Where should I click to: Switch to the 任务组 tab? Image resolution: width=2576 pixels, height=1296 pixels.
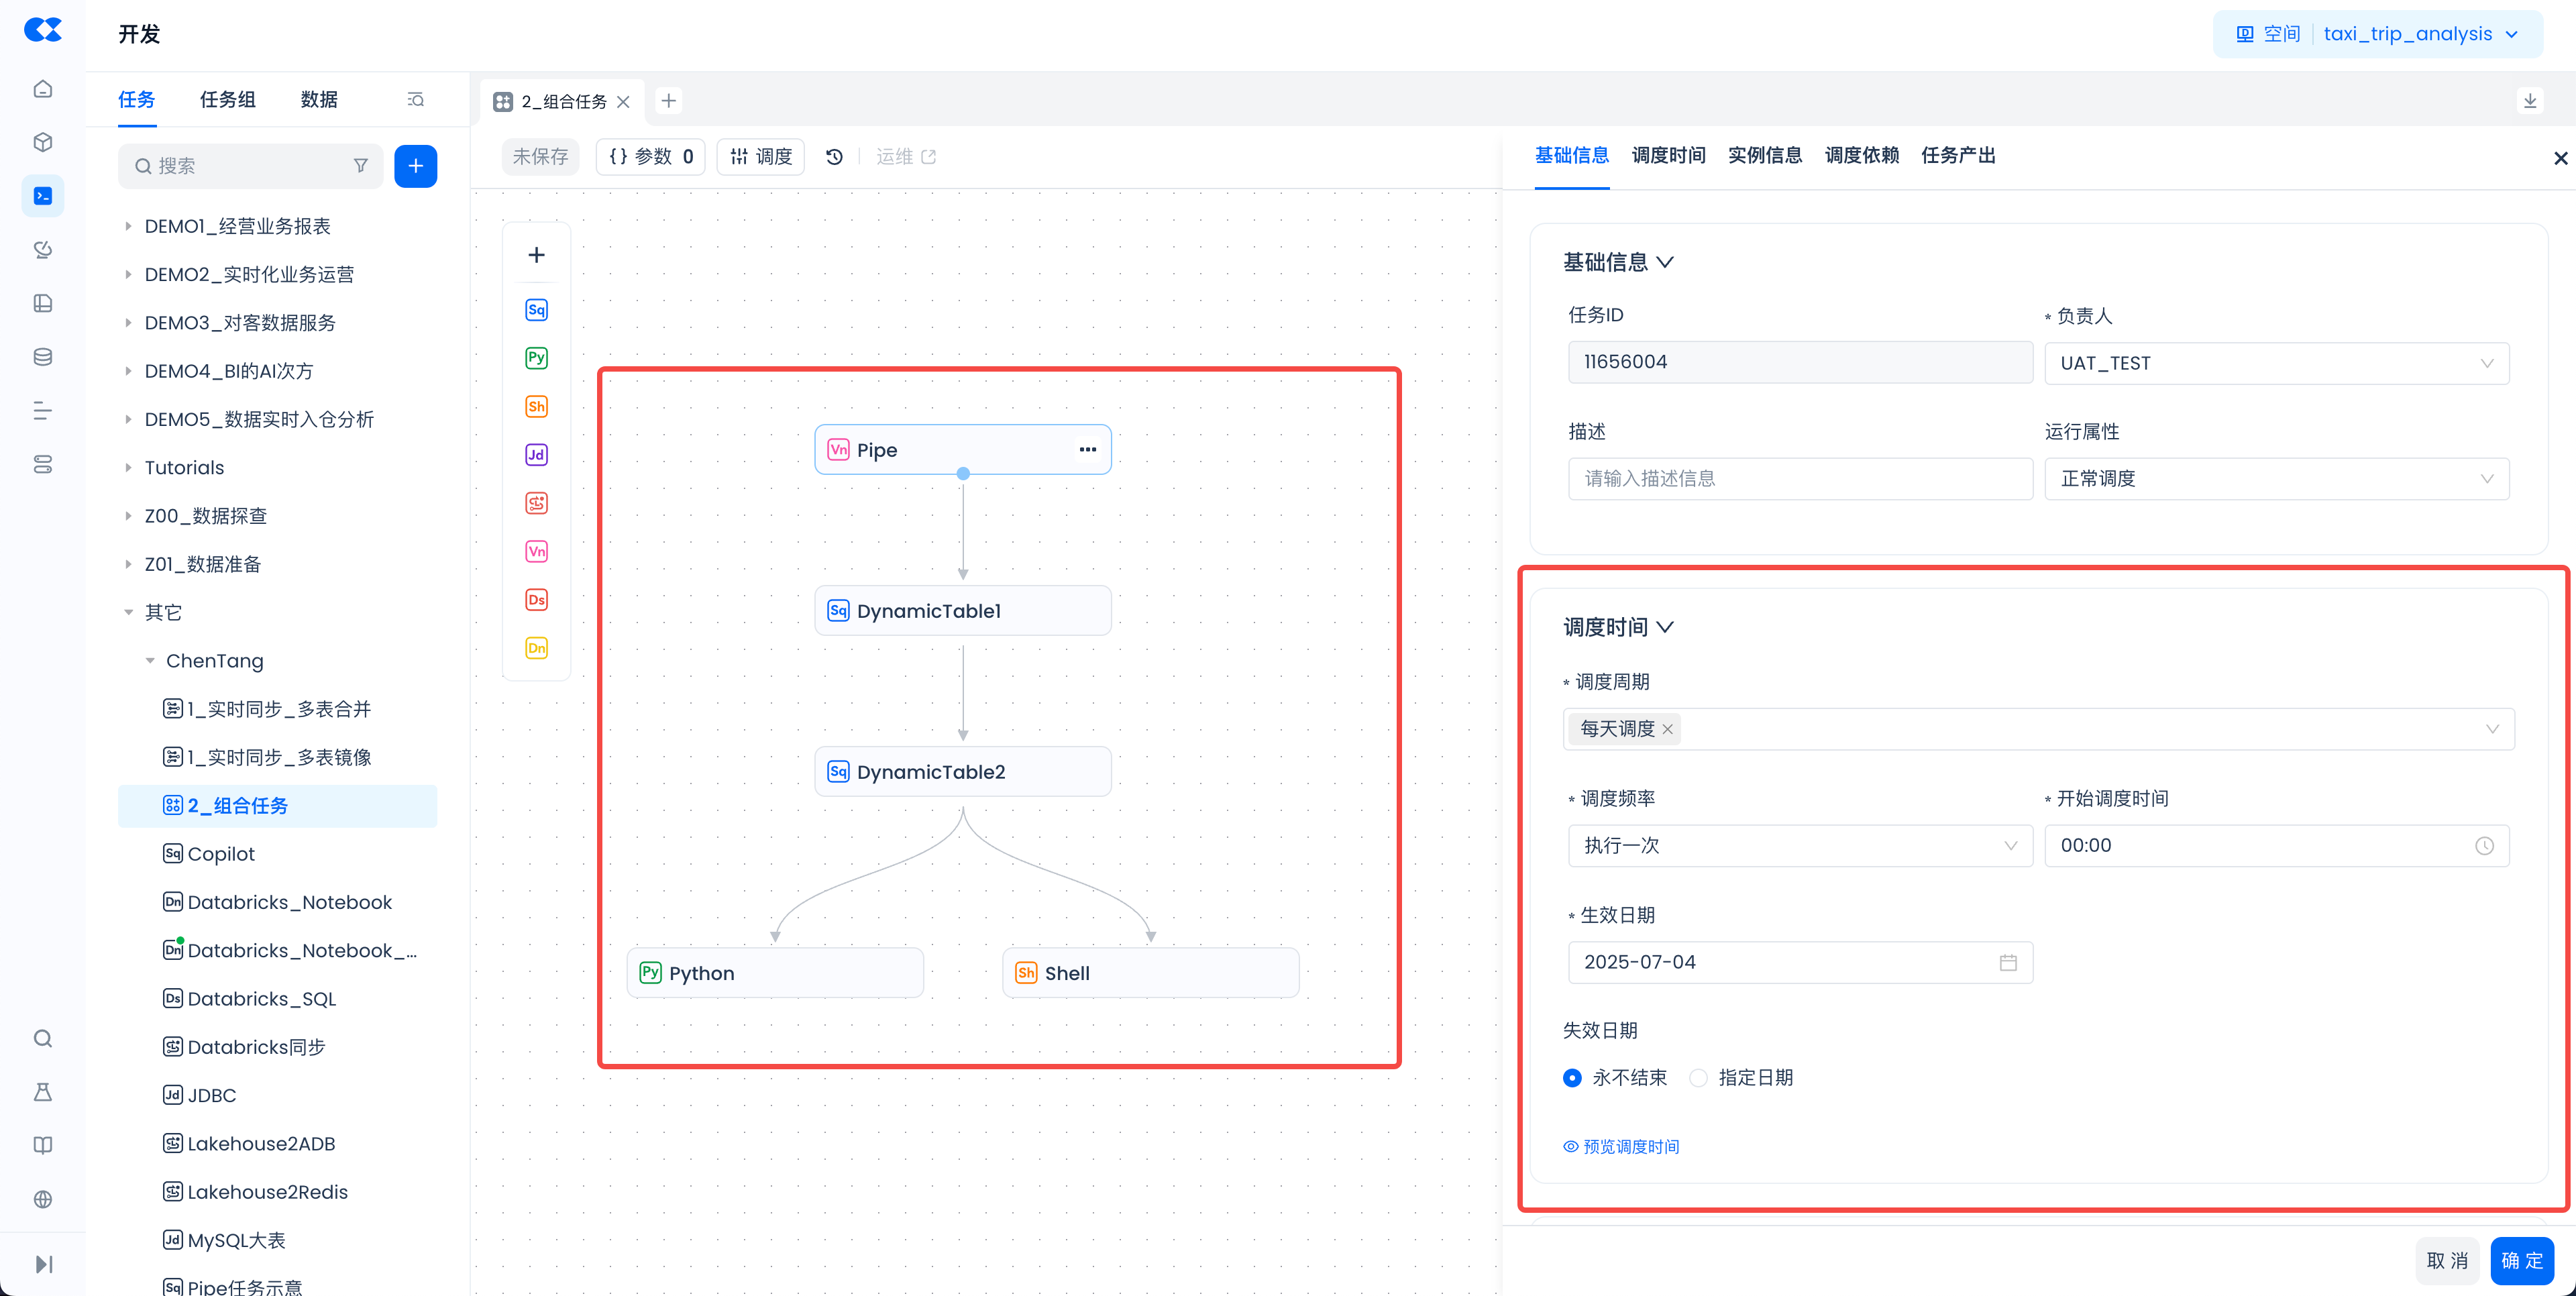227,100
